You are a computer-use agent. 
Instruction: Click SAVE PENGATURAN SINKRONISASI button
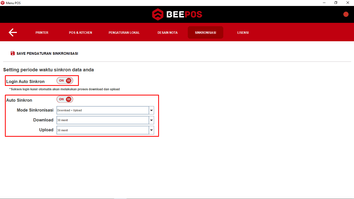44,53
